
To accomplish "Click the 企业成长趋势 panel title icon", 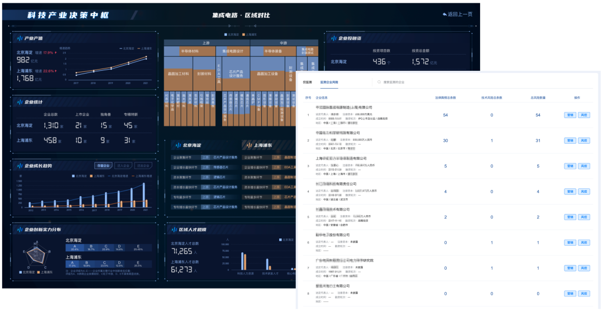I will click(20, 165).
